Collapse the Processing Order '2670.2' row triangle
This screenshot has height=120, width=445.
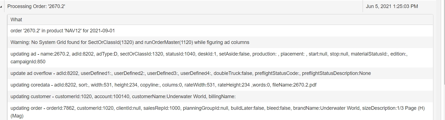pyautogui.click(x=1, y=7)
